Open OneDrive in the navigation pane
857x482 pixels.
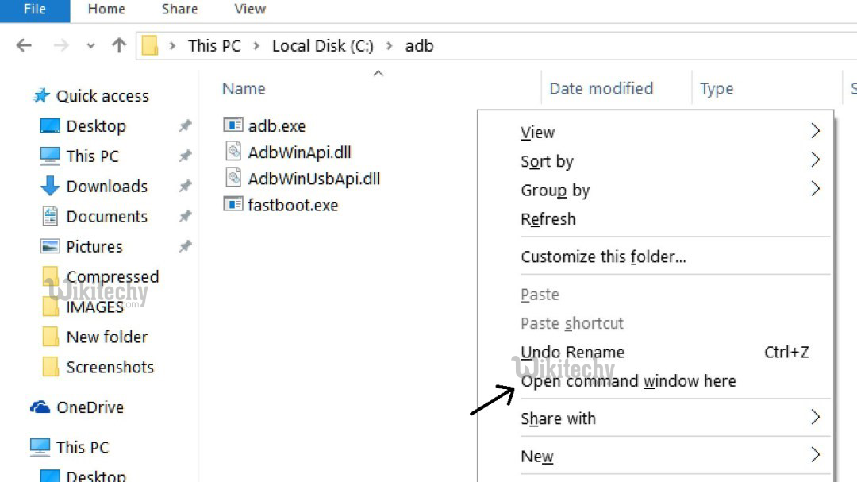(90, 407)
